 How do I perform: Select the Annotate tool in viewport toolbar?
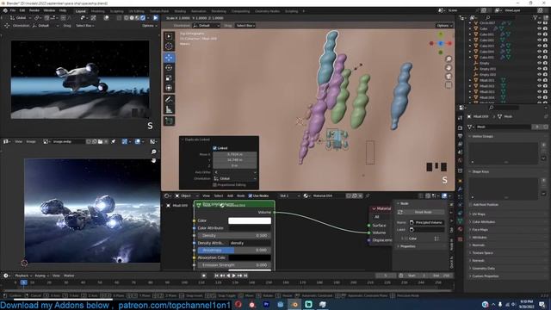[169, 100]
